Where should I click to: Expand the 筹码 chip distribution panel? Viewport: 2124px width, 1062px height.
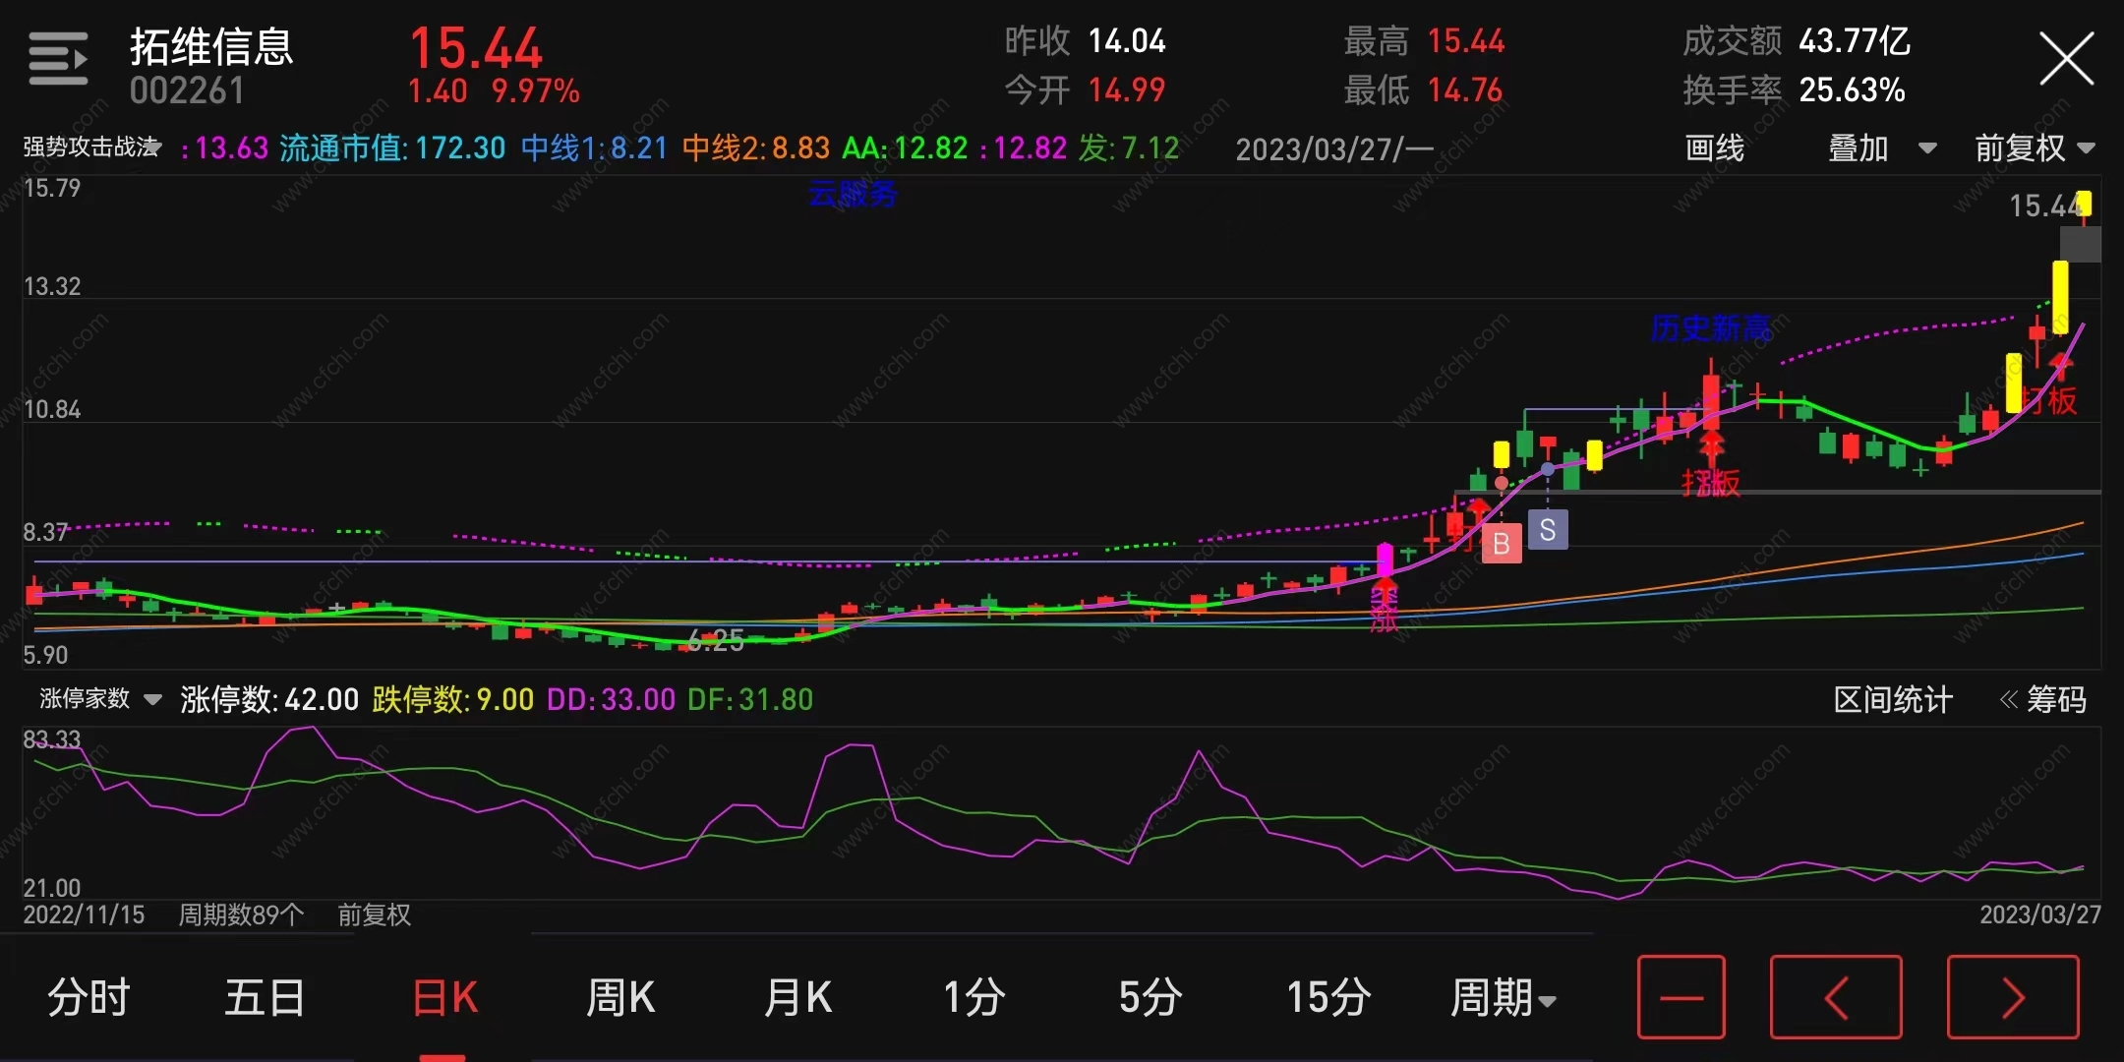2043,699
